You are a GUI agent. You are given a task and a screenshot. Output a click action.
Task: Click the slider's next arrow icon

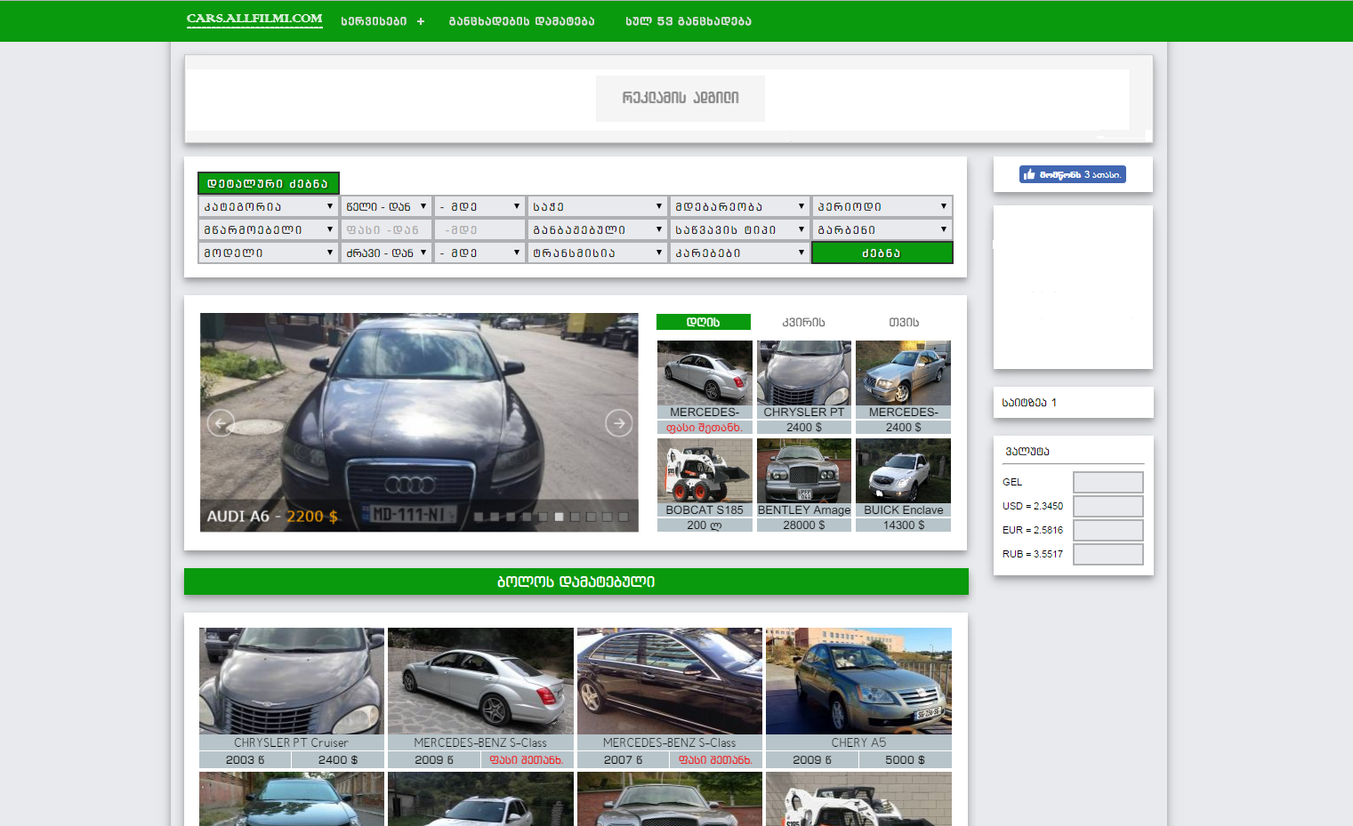tap(618, 423)
